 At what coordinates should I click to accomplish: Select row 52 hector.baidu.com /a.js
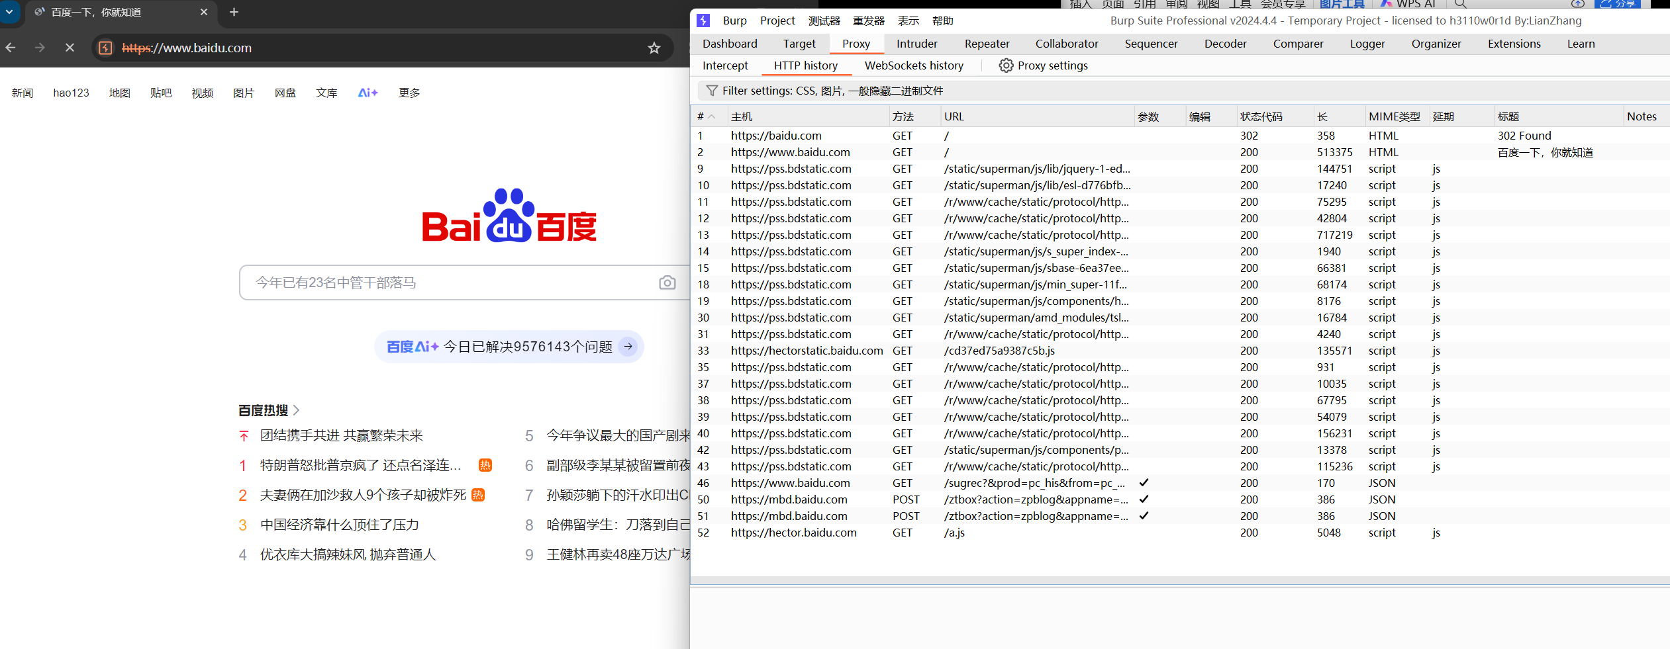[1179, 533]
